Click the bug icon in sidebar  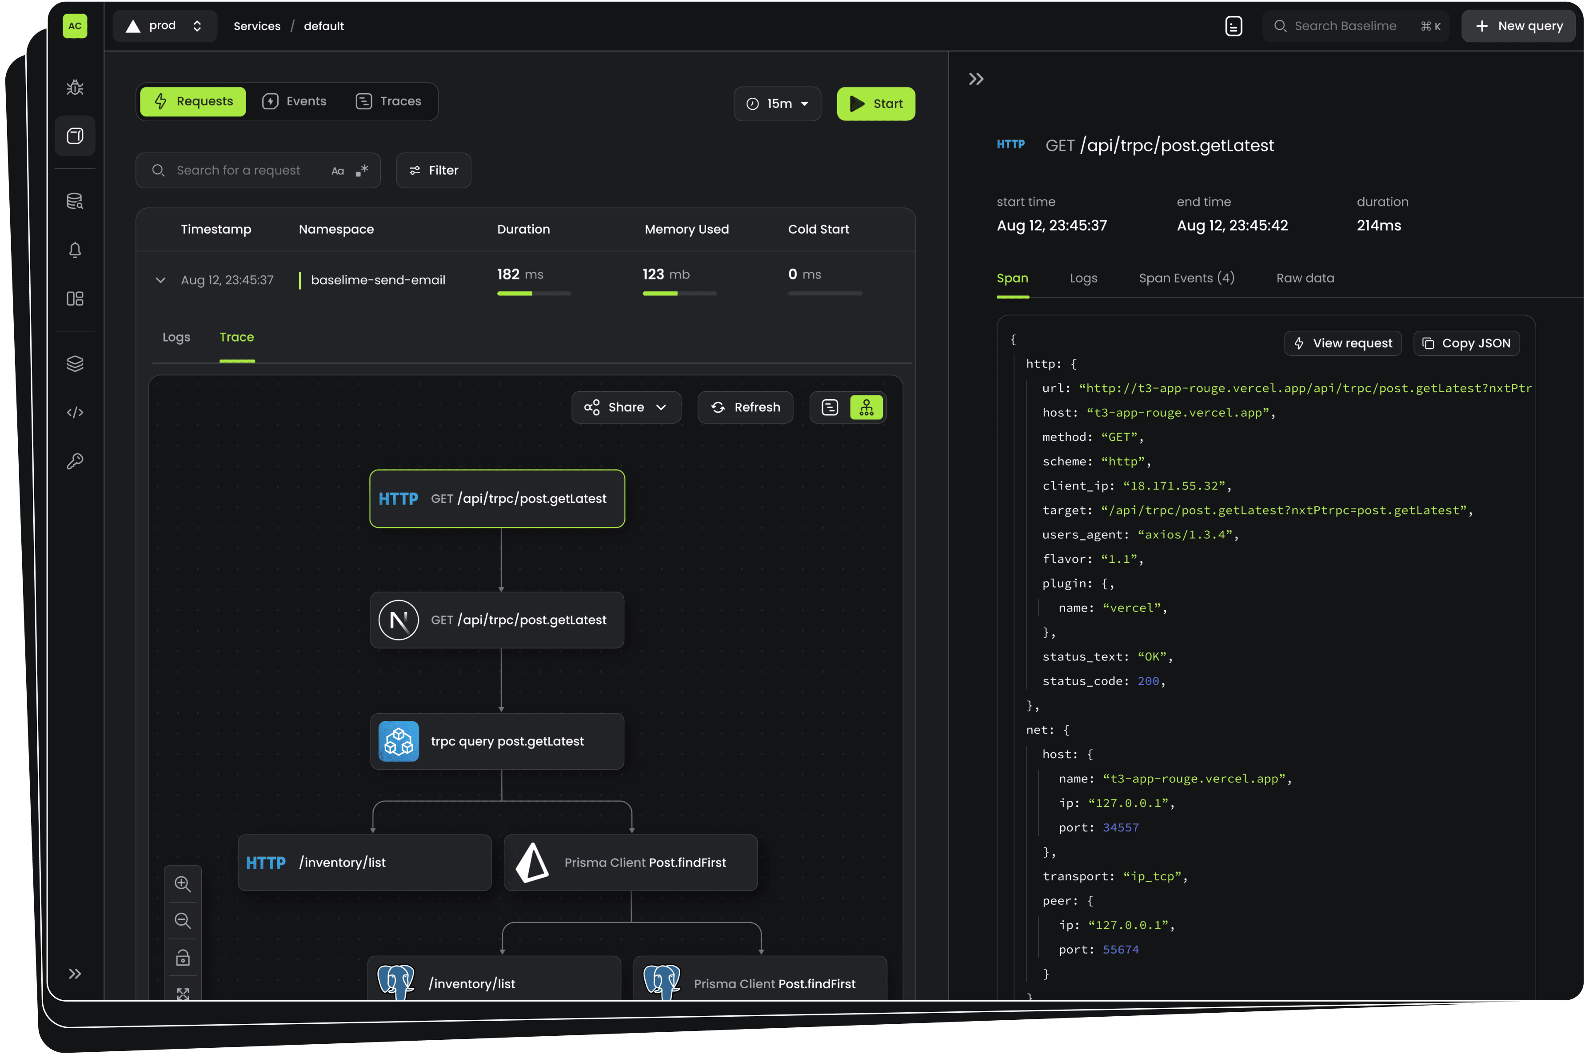click(75, 88)
